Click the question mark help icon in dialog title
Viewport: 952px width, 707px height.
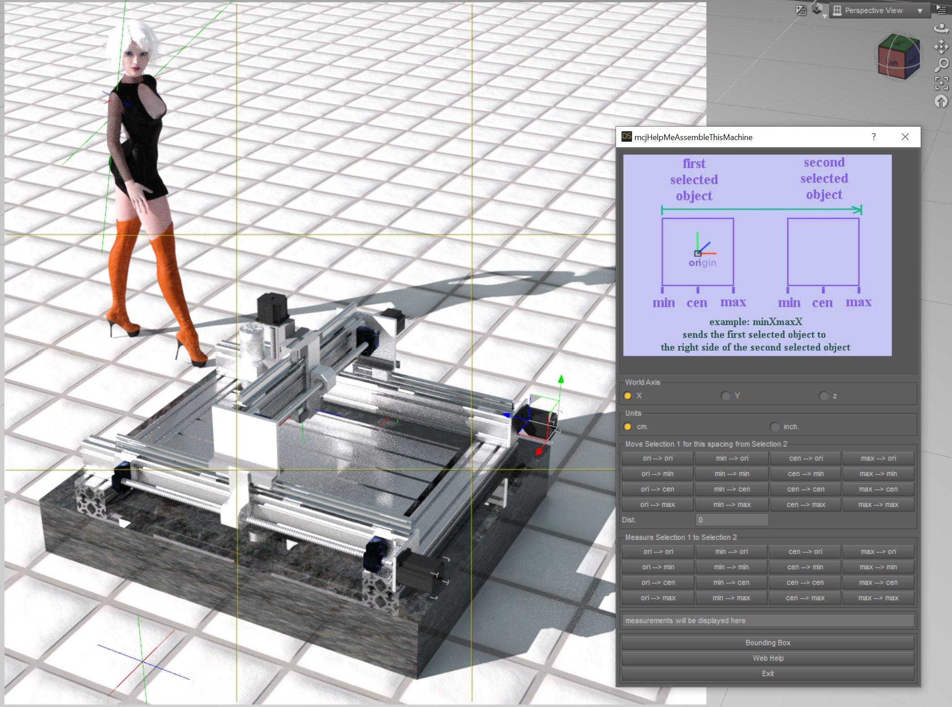click(873, 137)
